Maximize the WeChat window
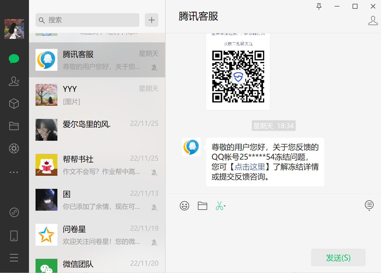381x273 pixels. (355, 6)
